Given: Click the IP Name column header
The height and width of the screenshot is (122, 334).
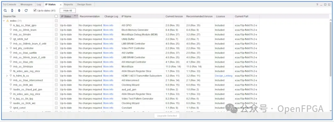Looking at the screenshot, I should [x=142, y=16].
